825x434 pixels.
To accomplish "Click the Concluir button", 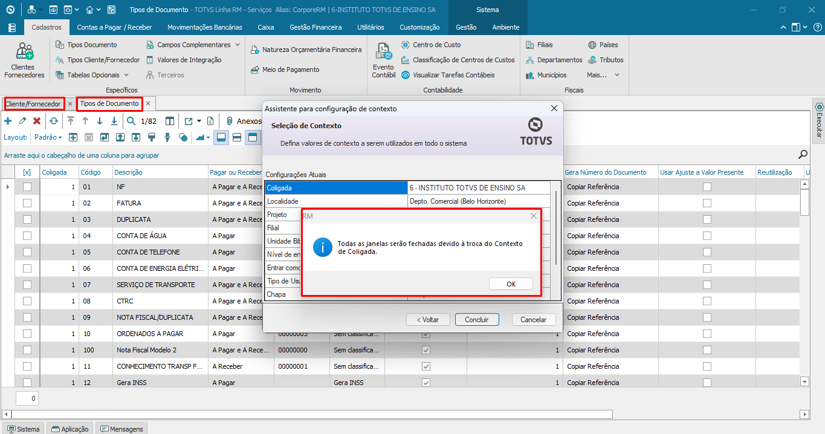I will coord(477,320).
